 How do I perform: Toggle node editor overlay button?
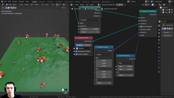pos(153,5)
